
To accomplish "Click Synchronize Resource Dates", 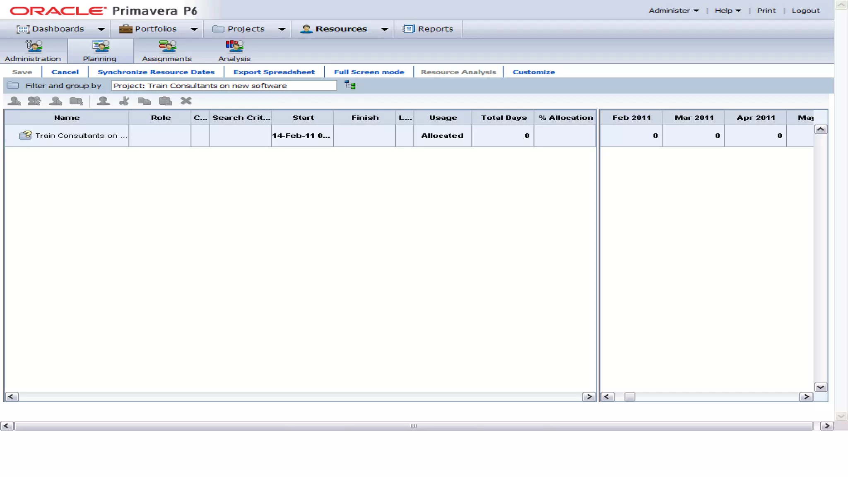I will tap(156, 72).
